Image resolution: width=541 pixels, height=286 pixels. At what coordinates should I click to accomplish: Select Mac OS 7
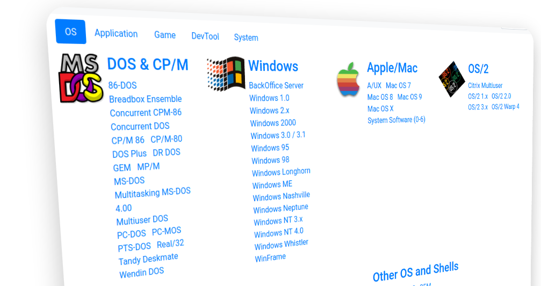(399, 85)
